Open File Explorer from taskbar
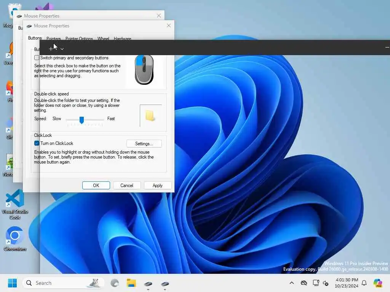The image size is (390, 292). [x=131, y=283]
